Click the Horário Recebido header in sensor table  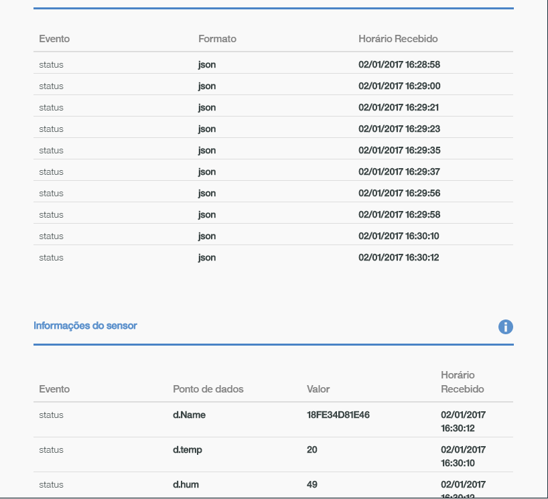462,382
